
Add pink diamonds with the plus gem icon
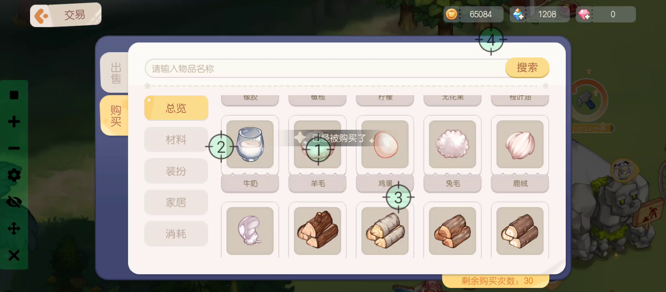pos(584,14)
